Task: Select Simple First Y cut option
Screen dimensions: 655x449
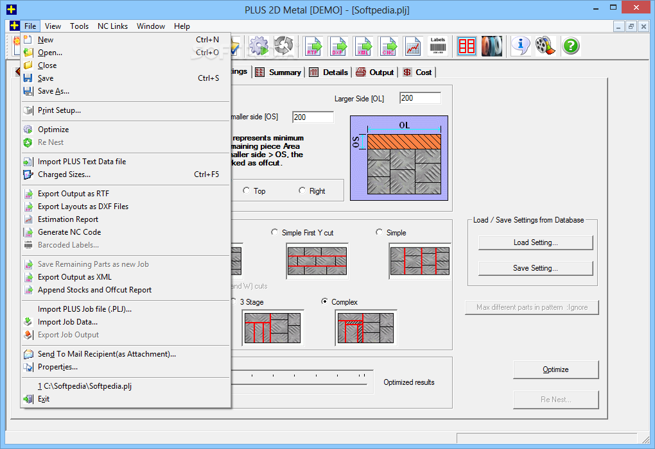Action: (274, 232)
